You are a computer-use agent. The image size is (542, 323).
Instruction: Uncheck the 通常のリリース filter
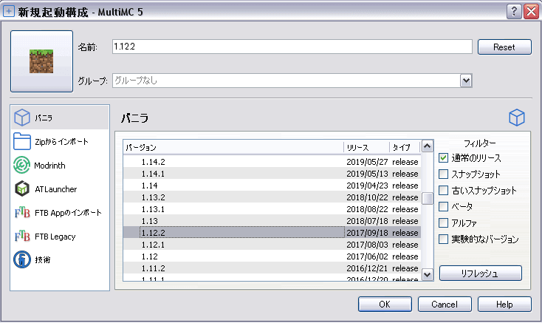coord(444,158)
